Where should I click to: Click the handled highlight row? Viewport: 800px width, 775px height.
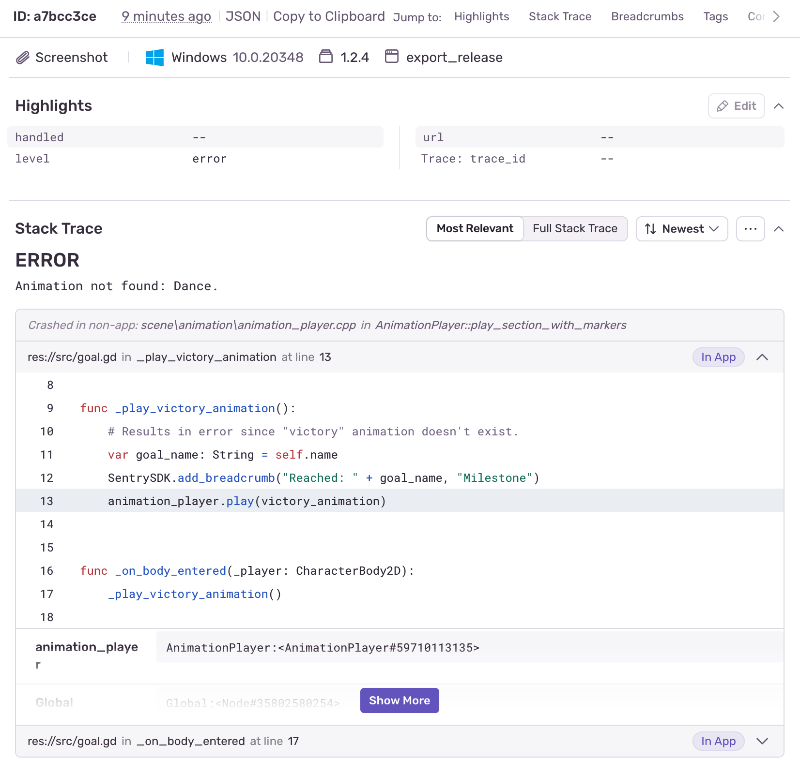point(196,137)
